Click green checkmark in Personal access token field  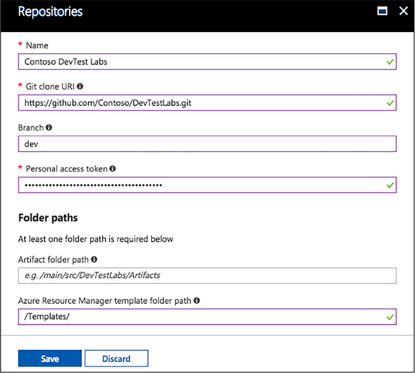coord(390,185)
